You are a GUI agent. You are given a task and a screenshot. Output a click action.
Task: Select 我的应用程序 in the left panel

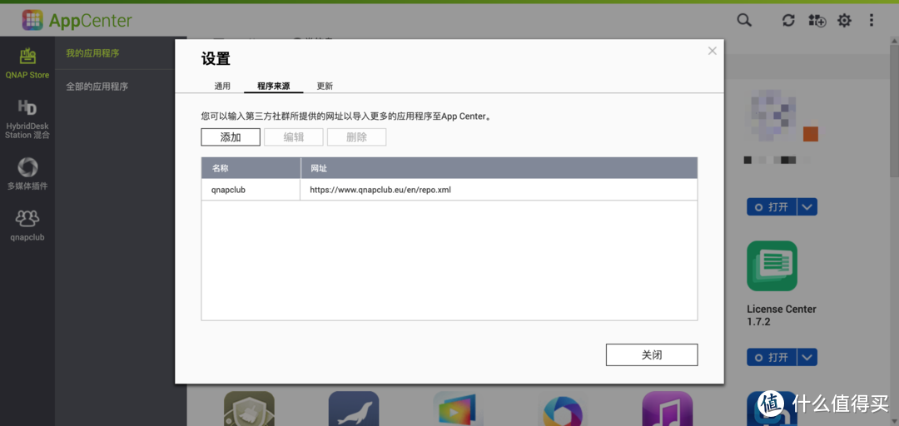(x=93, y=53)
